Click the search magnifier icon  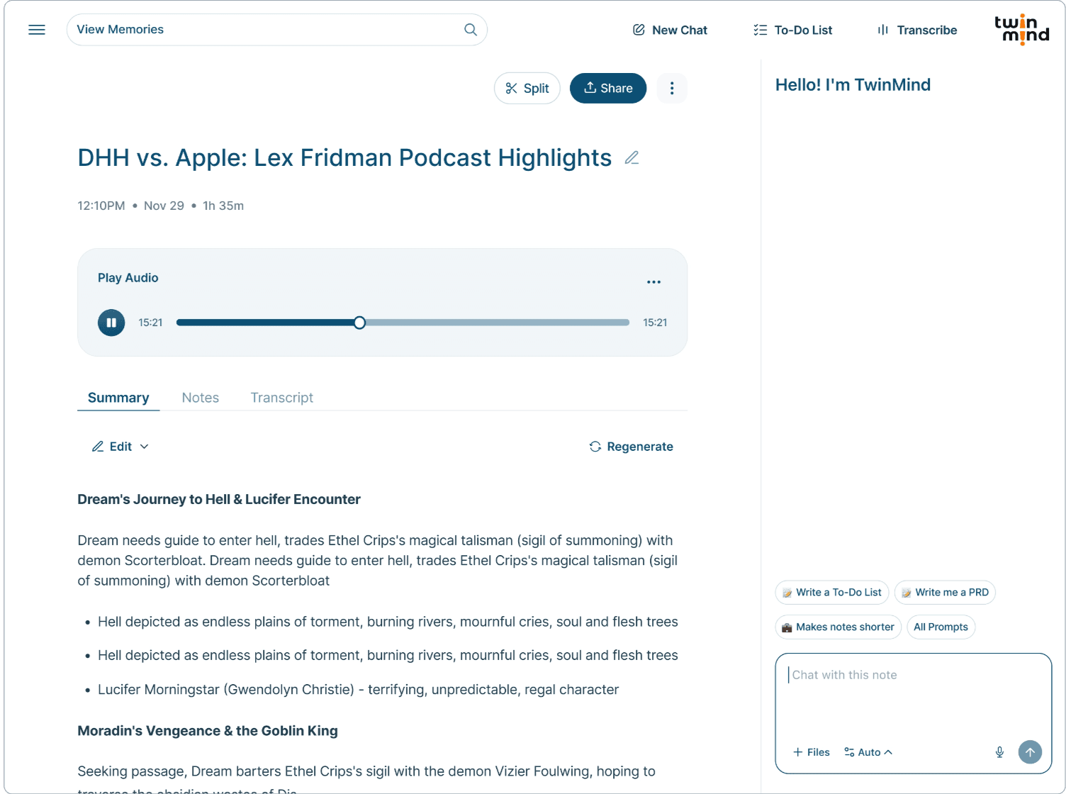pyautogui.click(x=471, y=30)
